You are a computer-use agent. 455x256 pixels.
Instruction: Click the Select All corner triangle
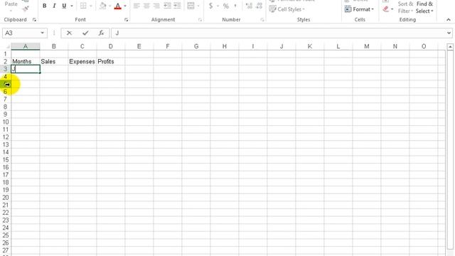pyautogui.click(x=8, y=46)
